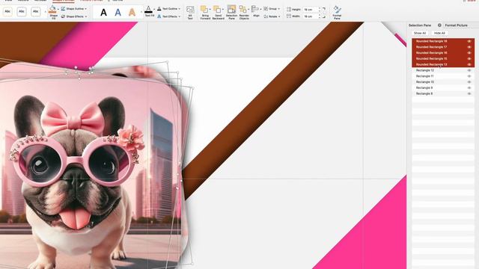Select Rectangle 10 in the list
This screenshot has height=269, width=479.
click(x=443, y=82)
